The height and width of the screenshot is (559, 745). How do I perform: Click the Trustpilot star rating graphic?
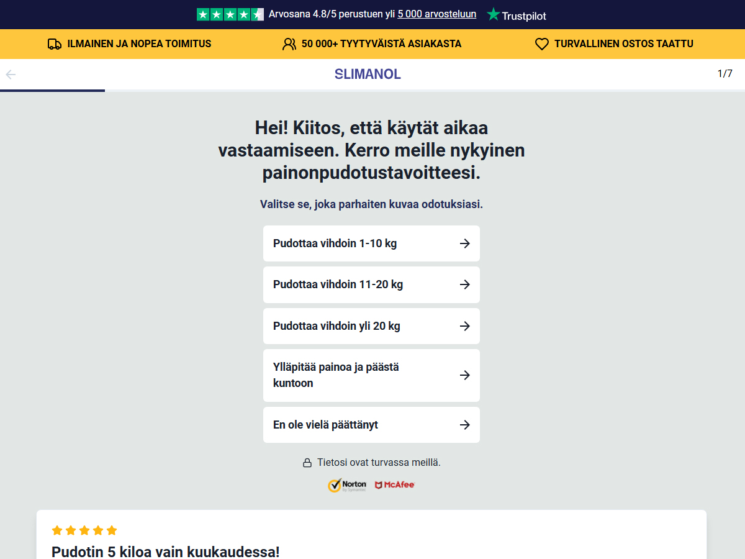[x=230, y=14]
